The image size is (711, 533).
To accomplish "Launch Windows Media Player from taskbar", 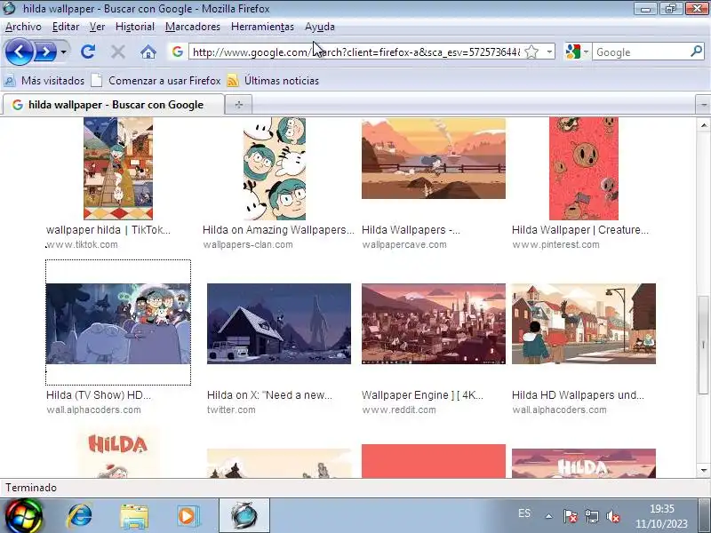I will click(188, 516).
